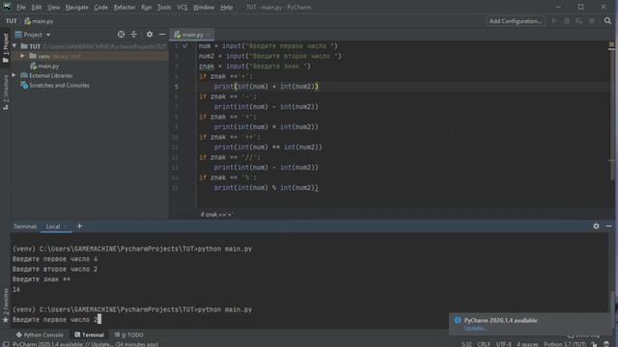Select the Local terminal tab

click(x=53, y=227)
